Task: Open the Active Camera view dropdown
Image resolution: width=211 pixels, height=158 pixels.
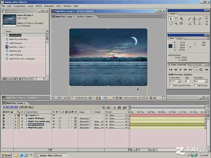Action: tap(132, 98)
